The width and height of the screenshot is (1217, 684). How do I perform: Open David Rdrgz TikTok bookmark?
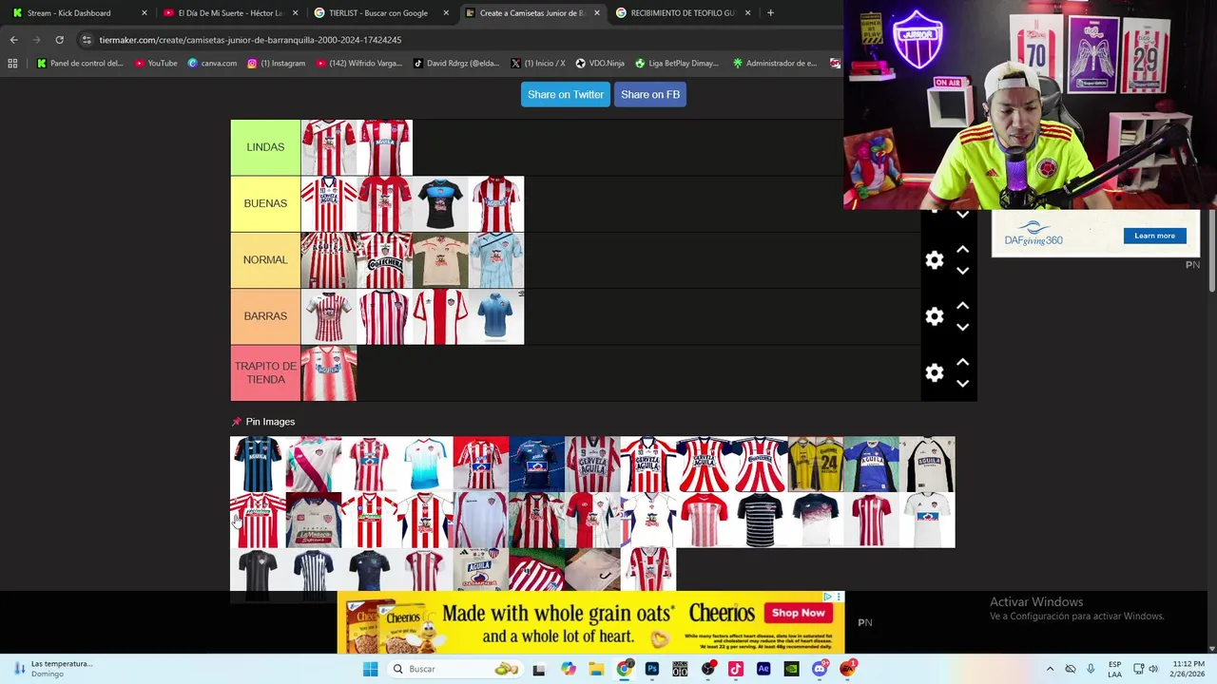click(457, 64)
